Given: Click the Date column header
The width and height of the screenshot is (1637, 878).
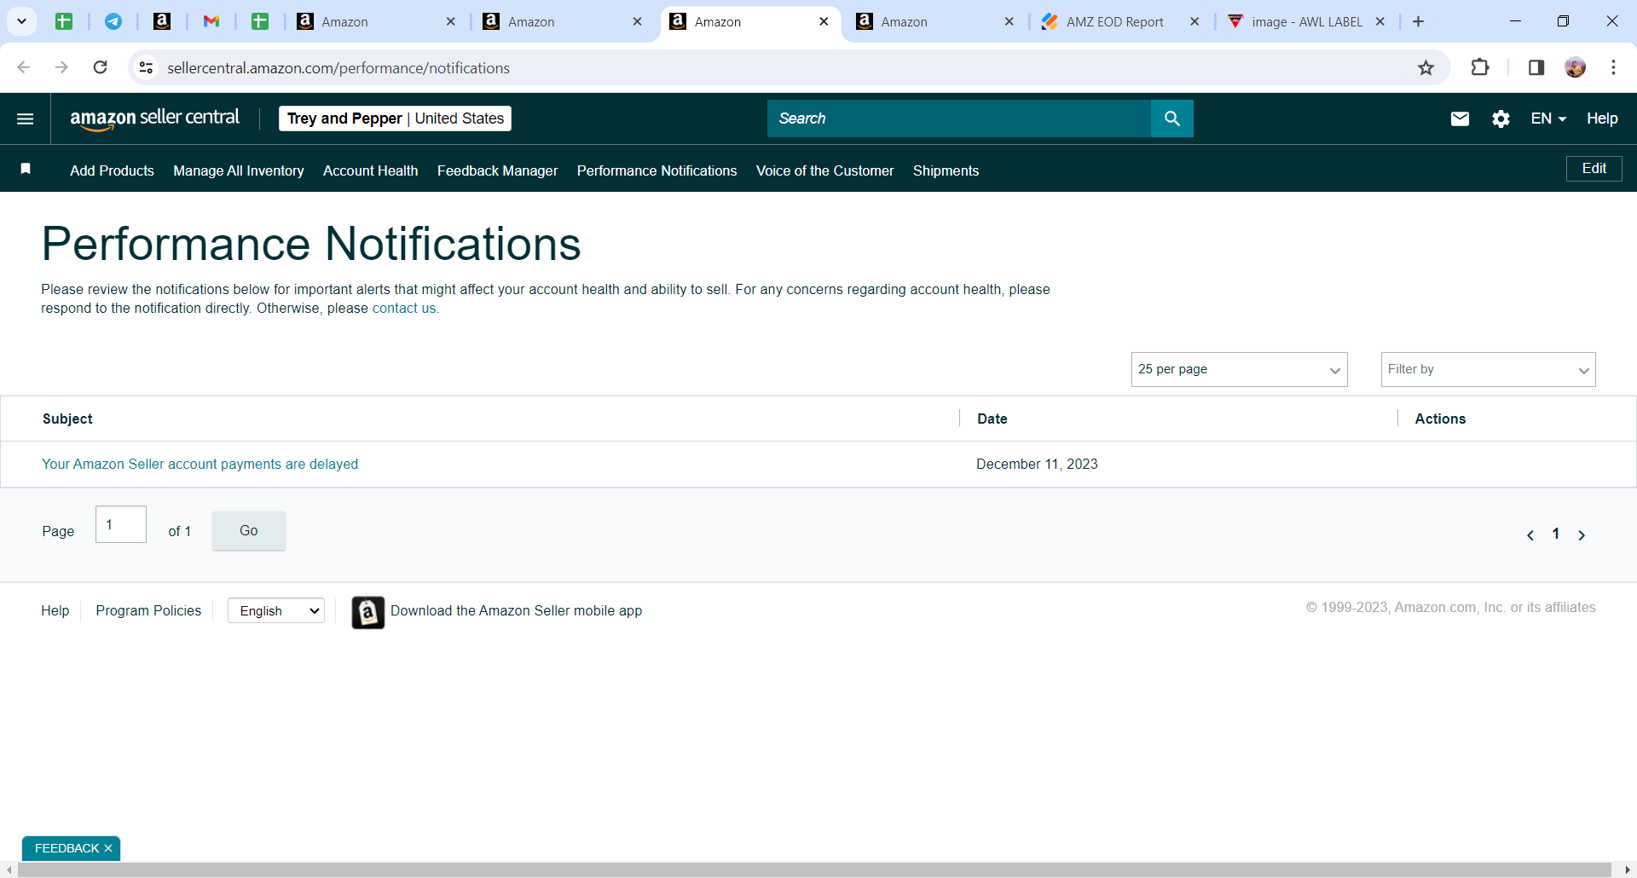Looking at the screenshot, I should click(x=992, y=419).
